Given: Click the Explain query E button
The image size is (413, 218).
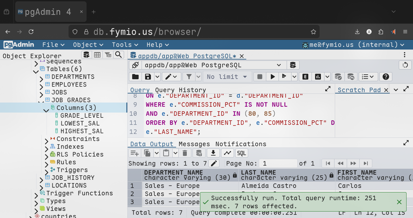Looking at the screenshot, I should point(305,77).
